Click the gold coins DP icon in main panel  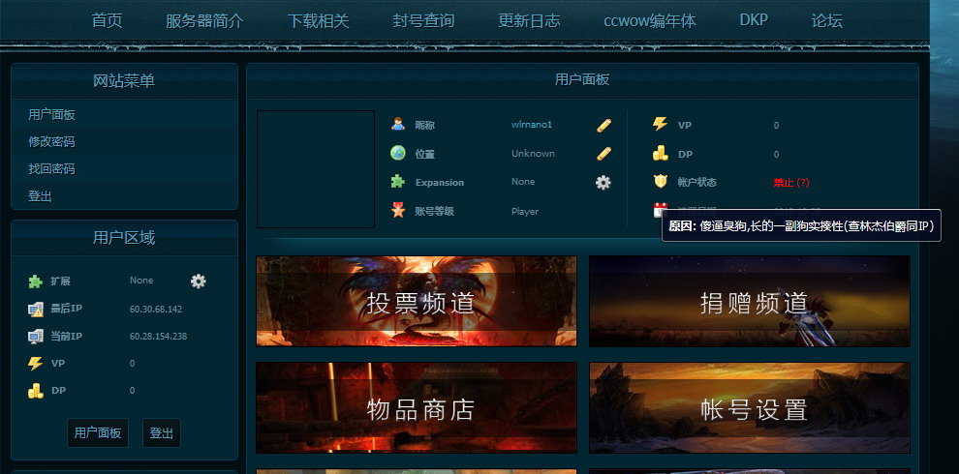pyautogui.click(x=660, y=153)
